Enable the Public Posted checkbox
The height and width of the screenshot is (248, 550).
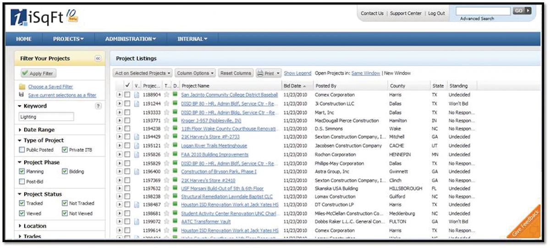[22, 150]
